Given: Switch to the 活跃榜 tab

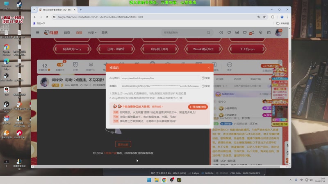Looking at the screenshot, I should (x=237, y=79).
